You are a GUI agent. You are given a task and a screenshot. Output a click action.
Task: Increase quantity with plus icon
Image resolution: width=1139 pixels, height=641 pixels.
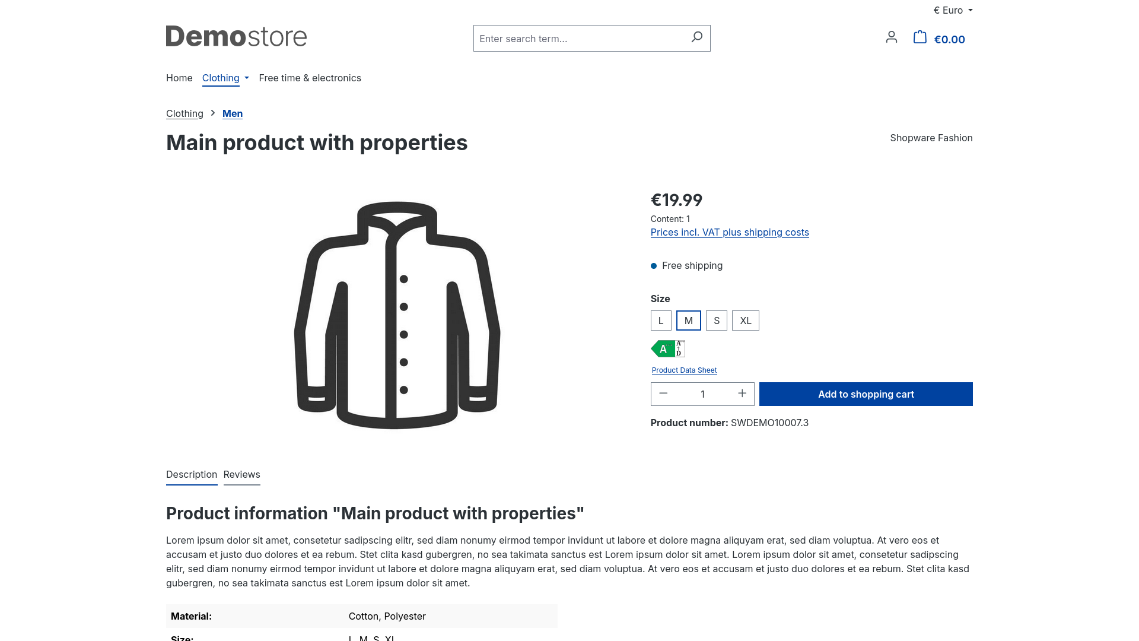click(742, 394)
